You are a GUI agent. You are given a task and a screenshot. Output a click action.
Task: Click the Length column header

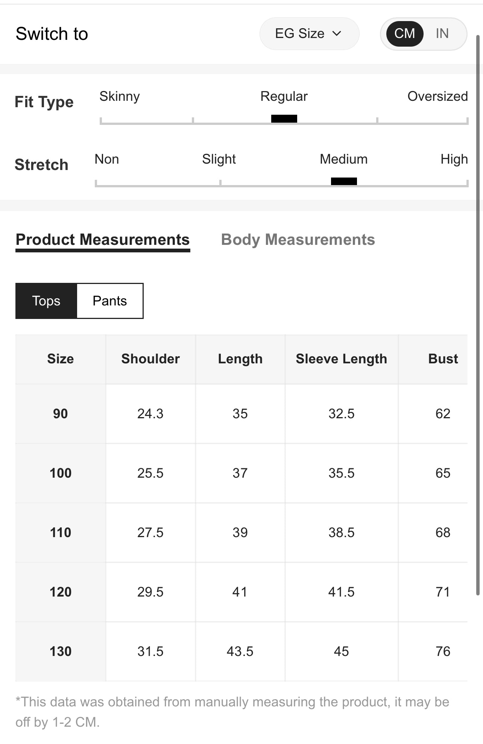click(x=240, y=359)
